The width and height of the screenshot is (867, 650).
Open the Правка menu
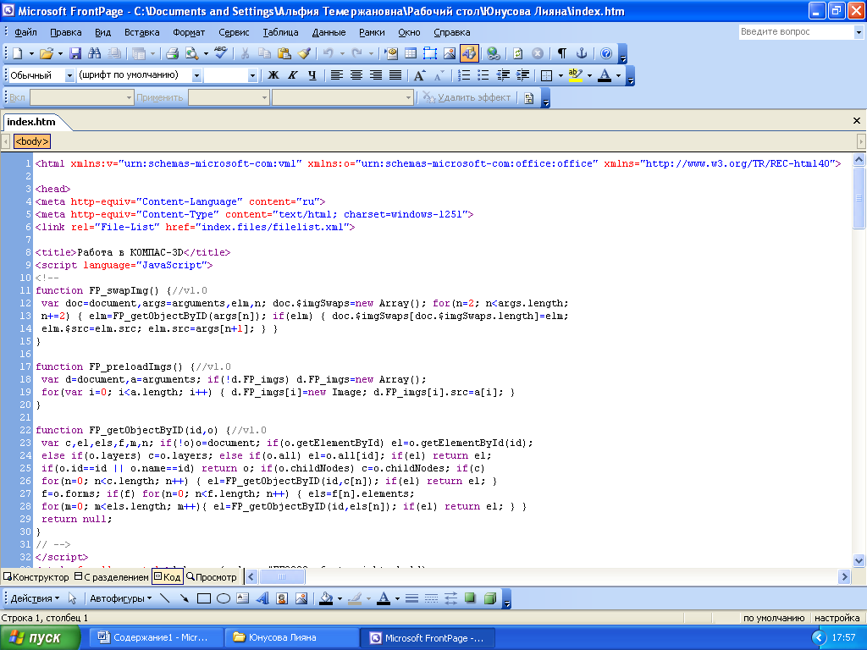[x=66, y=32]
